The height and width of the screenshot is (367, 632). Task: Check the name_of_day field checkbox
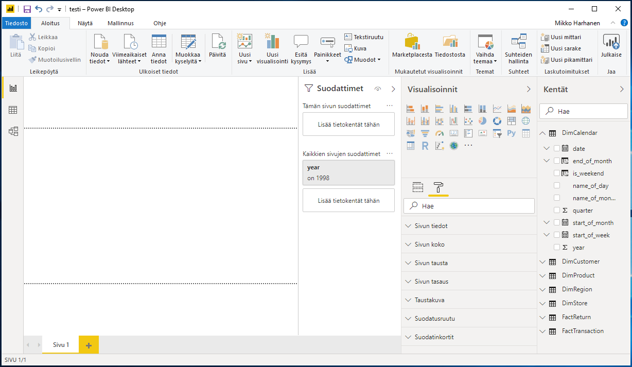(x=557, y=185)
